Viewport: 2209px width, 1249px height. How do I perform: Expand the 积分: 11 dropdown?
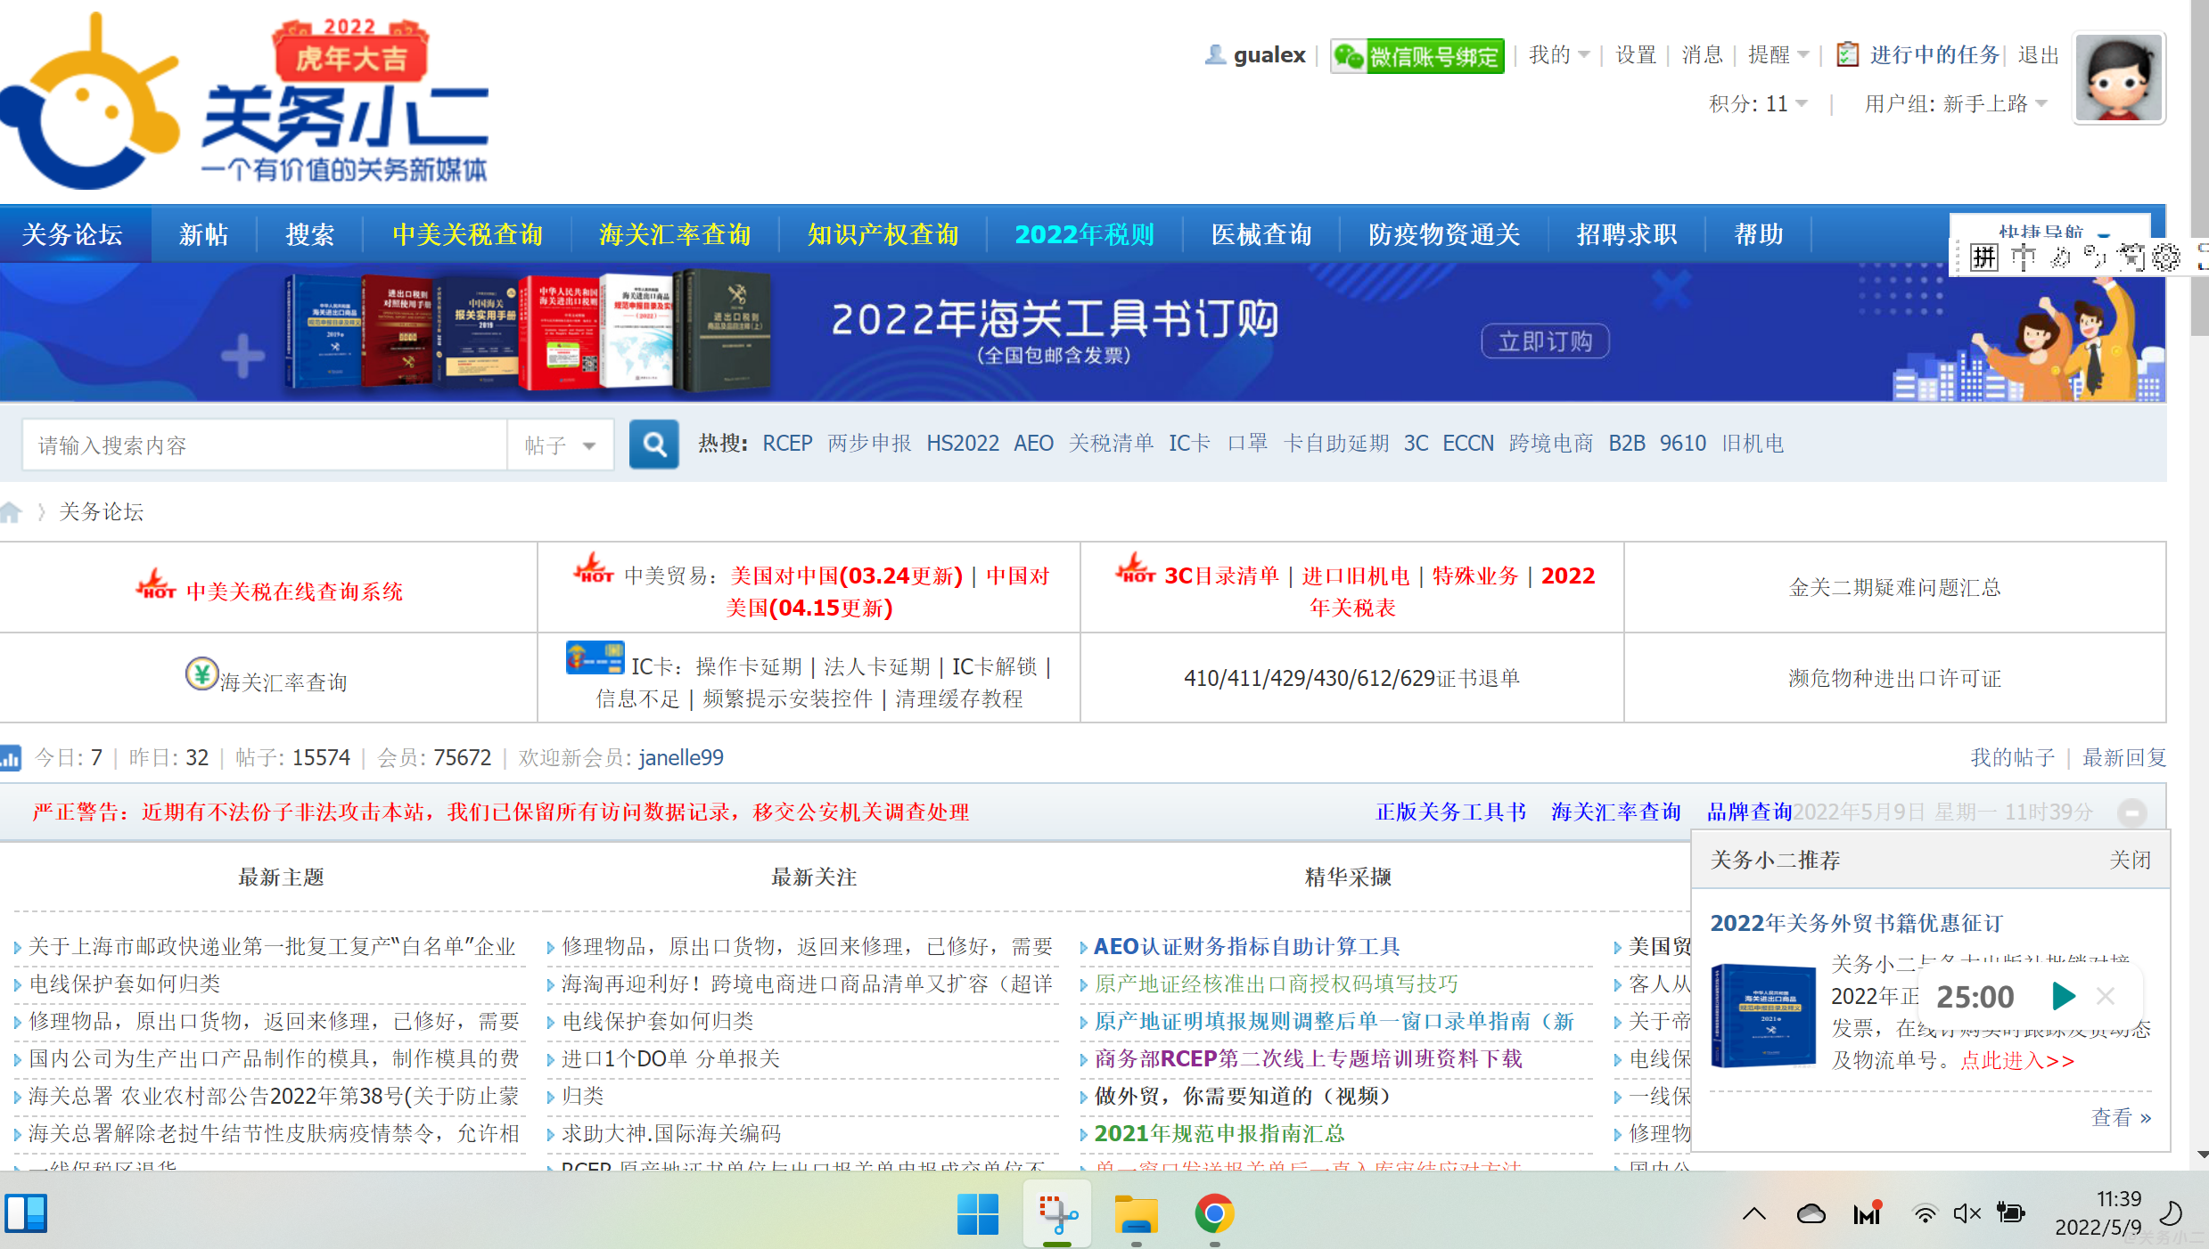[x=1758, y=104]
